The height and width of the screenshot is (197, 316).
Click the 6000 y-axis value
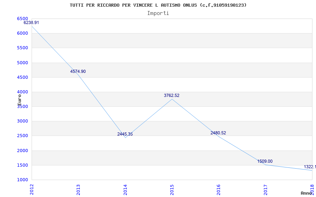pyautogui.click(x=23, y=33)
